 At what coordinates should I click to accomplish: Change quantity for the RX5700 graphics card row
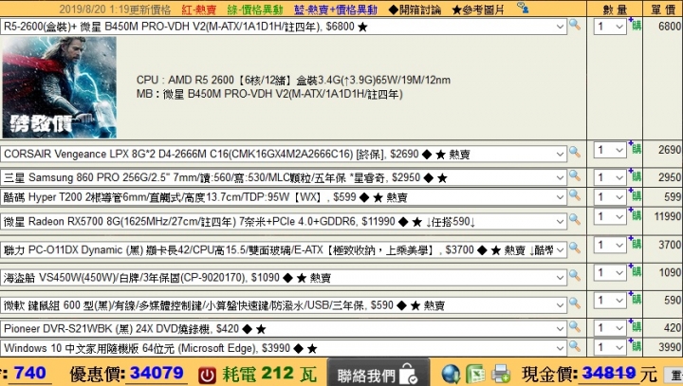pyautogui.click(x=610, y=217)
